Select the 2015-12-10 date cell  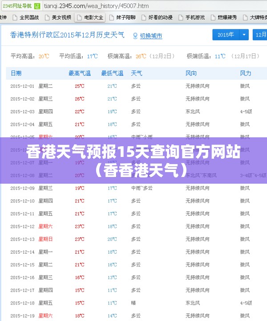pos(22,201)
